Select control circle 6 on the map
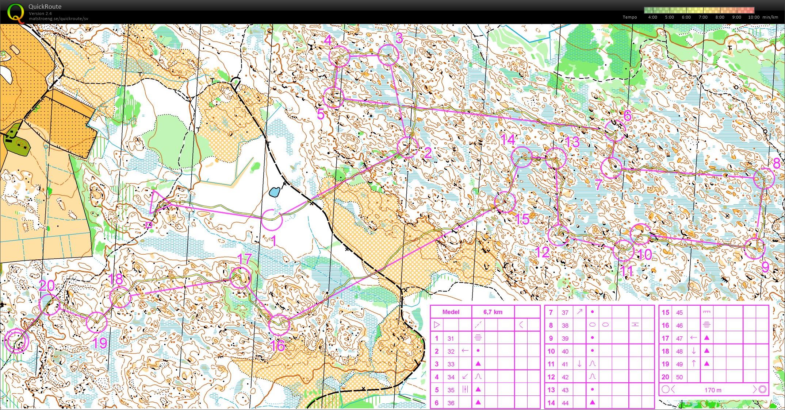785x410 pixels. 615,130
